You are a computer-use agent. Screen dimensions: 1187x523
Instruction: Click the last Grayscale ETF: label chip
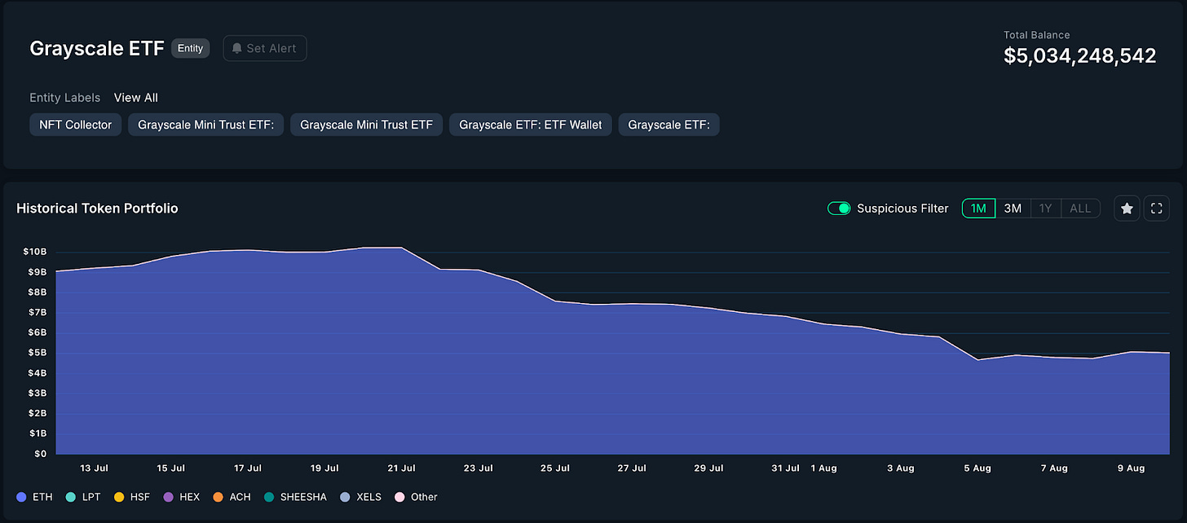coord(669,125)
